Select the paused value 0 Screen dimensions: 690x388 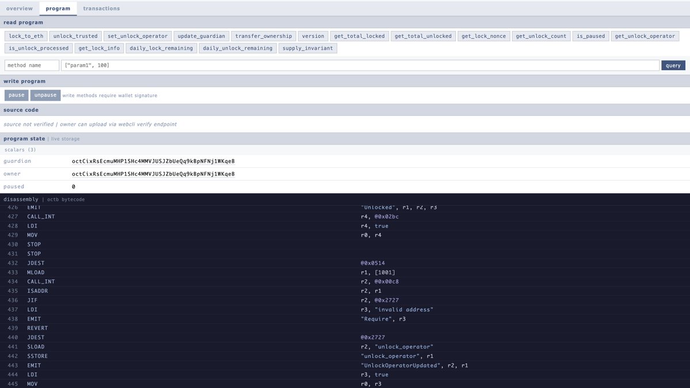[x=74, y=187]
